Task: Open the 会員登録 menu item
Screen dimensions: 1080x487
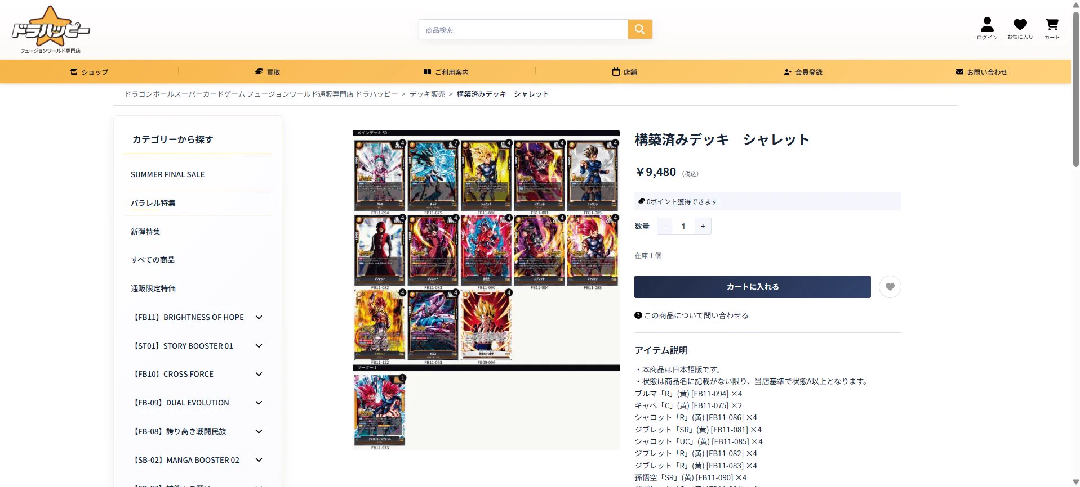Action: [x=803, y=72]
